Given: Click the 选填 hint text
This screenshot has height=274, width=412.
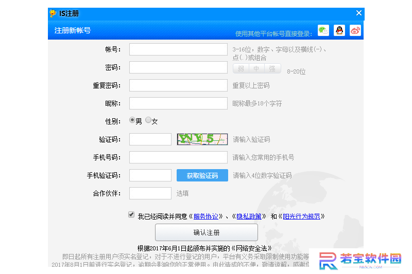Looking at the screenshot, I should coord(182,193).
